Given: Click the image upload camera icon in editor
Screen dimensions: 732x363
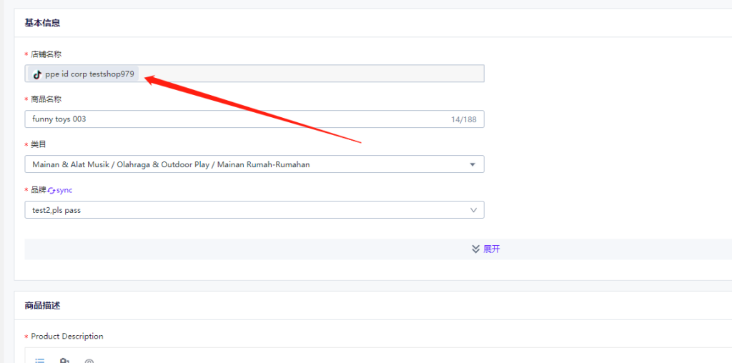Looking at the screenshot, I should 65,361.
